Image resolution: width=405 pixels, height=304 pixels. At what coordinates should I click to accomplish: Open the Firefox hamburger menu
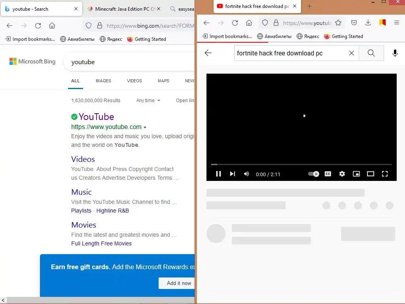pos(397,23)
